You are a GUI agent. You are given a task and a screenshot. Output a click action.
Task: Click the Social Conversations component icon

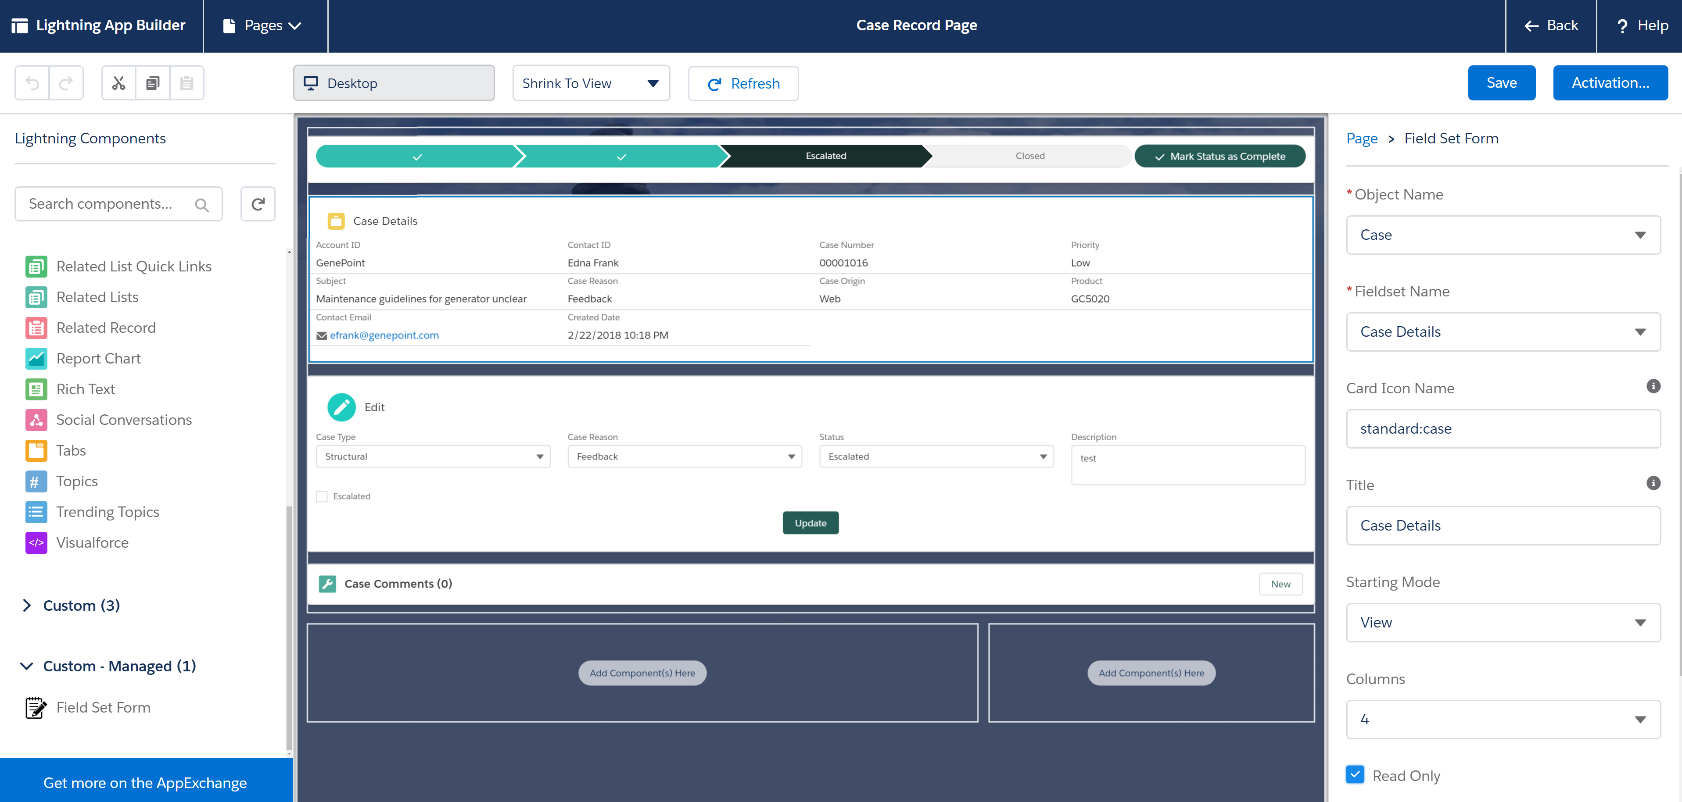pyautogui.click(x=36, y=420)
